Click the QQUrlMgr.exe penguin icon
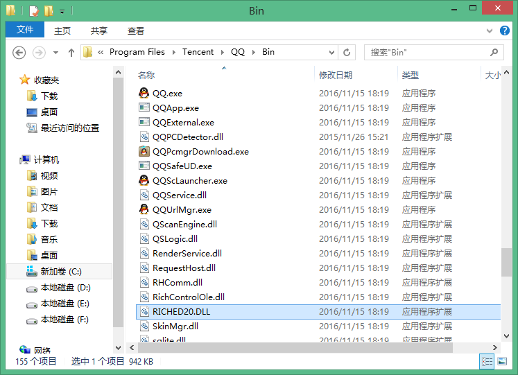The image size is (518, 375). click(144, 209)
